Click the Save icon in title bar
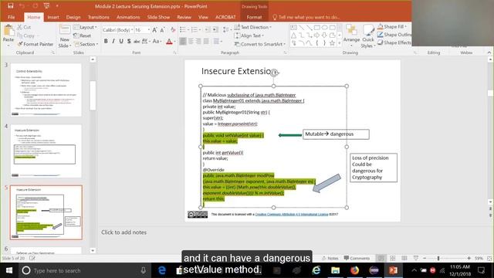Viewport: 494px width, 278px height. [x=10, y=5]
